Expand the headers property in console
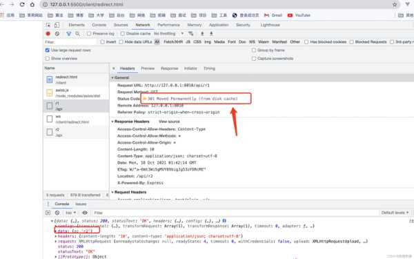This screenshot has width=414, height=259. [x=56, y=236]
